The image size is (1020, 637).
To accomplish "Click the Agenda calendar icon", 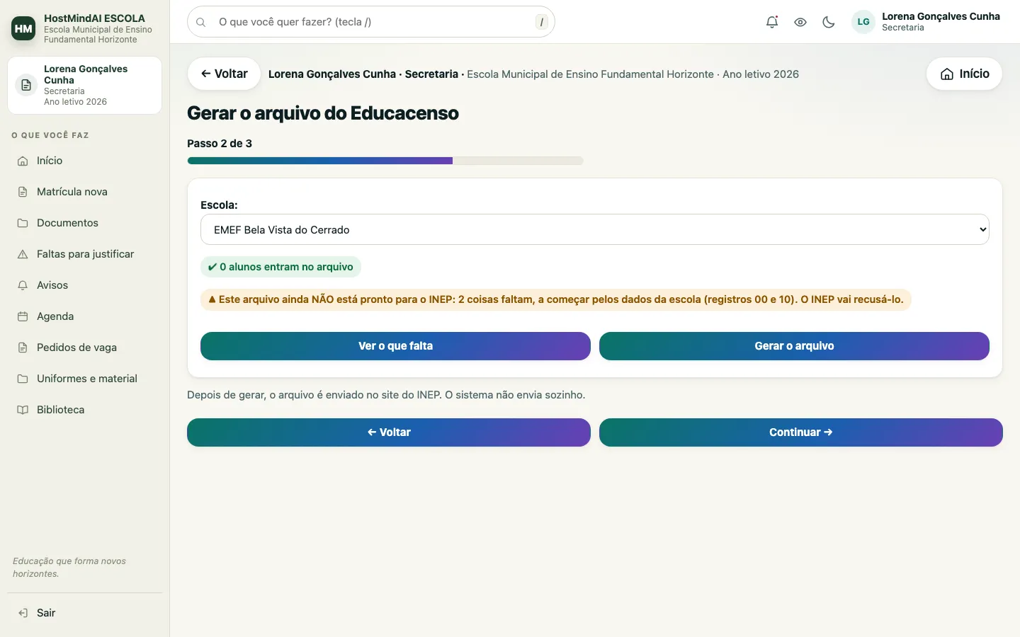I will pyautogui.click(x=23, y=316).
